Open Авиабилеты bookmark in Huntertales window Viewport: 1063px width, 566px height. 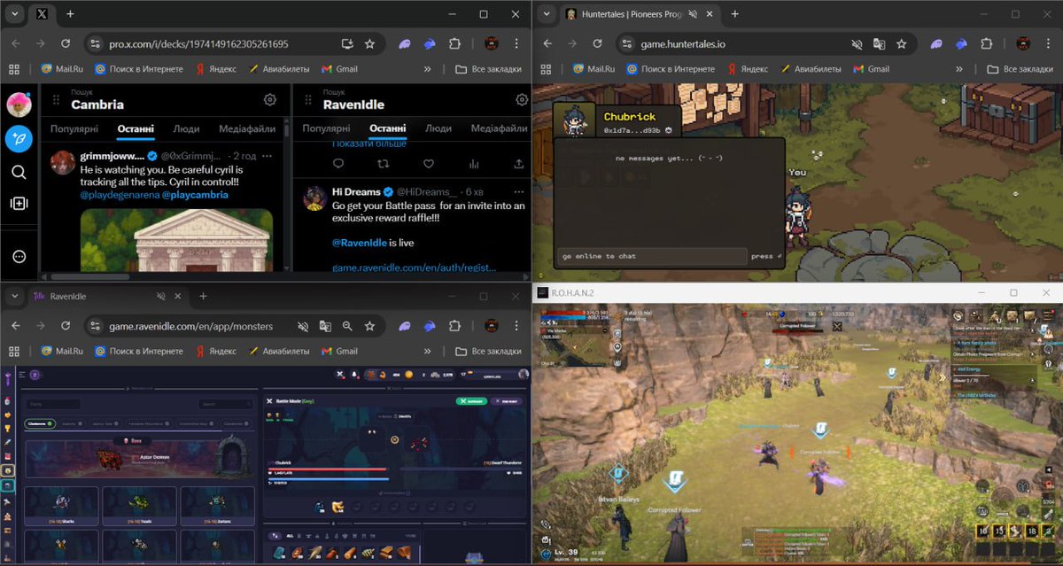coord(811,69)
